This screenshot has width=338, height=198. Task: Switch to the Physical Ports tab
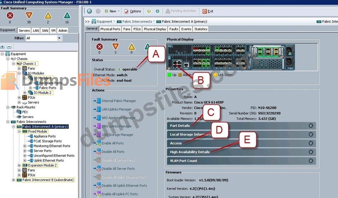pos(110,29)
